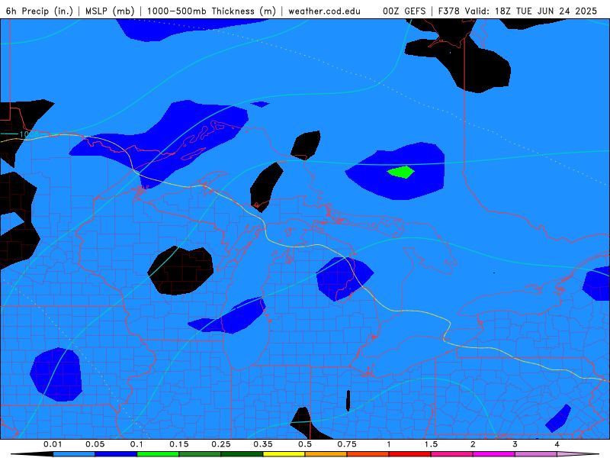Viewport: 610px width, 458px height.
Task: Click the "2" legend label
Action: [473, 444]
